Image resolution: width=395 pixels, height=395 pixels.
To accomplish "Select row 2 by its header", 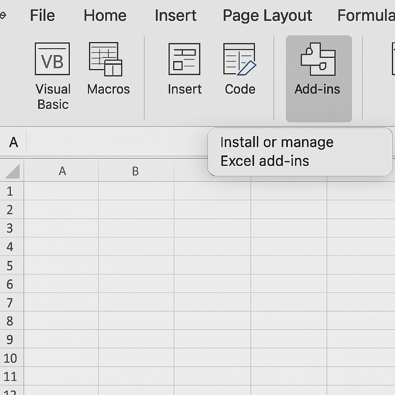I will 12,209.
